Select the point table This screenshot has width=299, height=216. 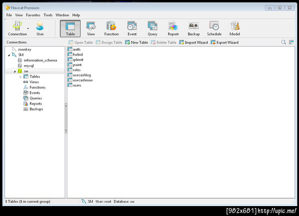coord(77,65)
